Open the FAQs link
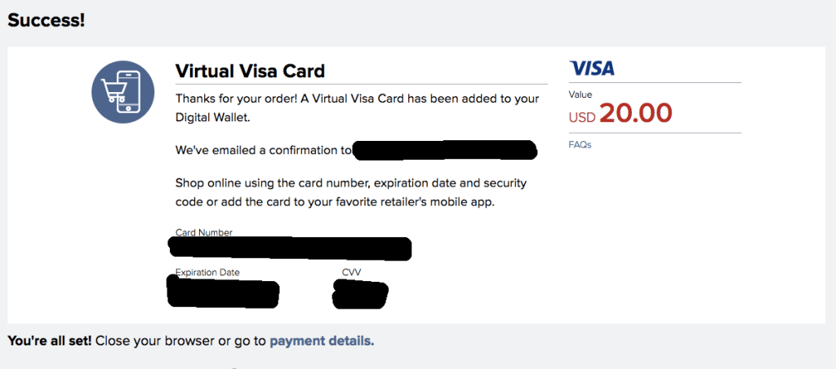The width and height of the screenshot is (836, 369). pyautogui.click(x=580, y=145)
